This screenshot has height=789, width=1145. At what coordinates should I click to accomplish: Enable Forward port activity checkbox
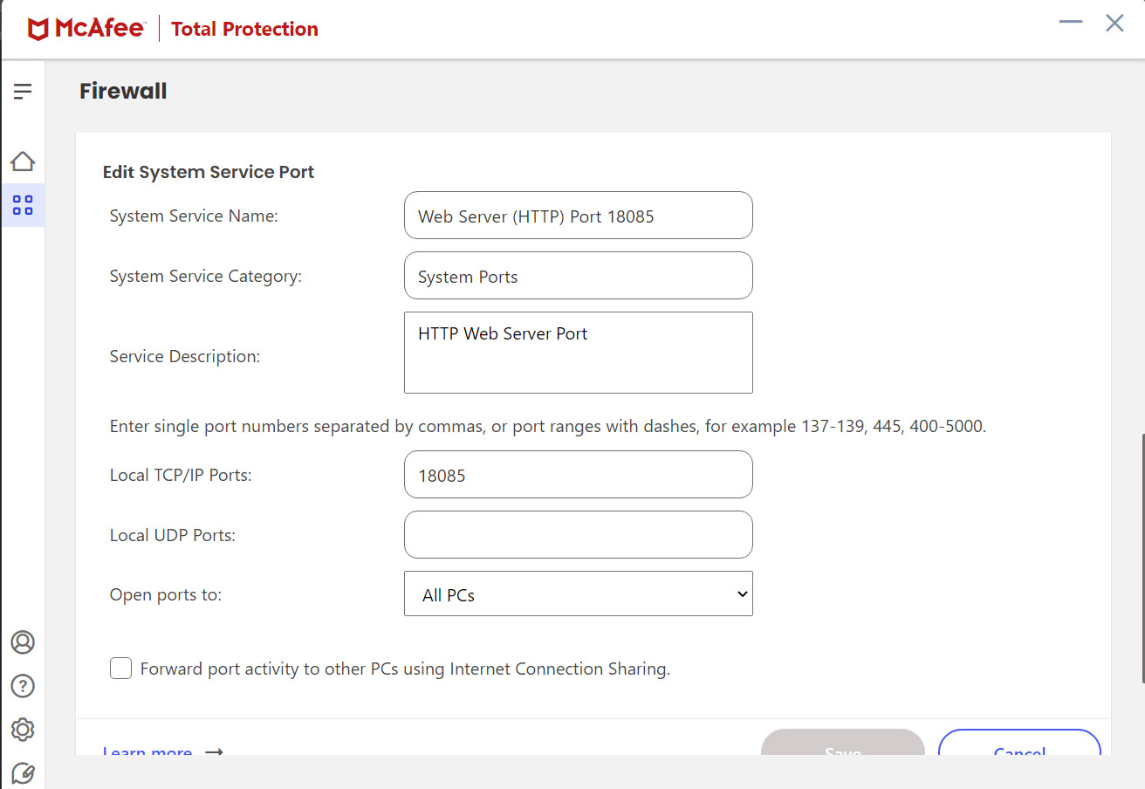[x=121, y=669]
